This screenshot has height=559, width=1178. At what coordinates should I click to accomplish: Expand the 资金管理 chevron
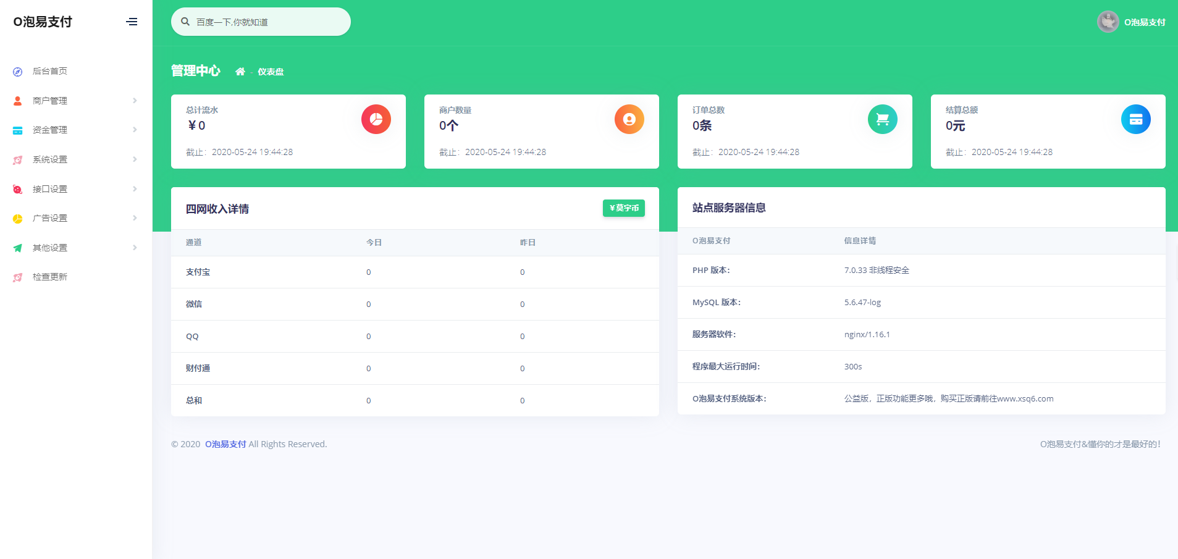135,129
